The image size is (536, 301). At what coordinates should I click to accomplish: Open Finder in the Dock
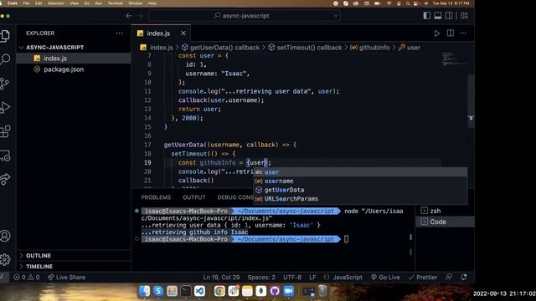[145, 291]
